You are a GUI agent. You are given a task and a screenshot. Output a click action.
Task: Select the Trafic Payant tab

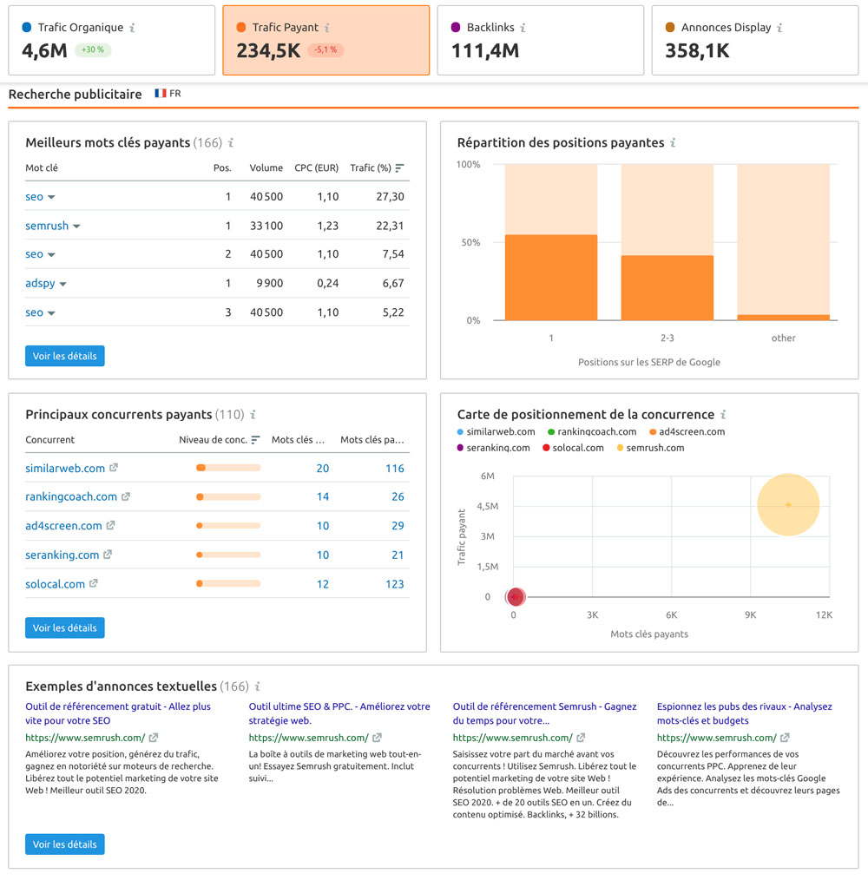[326, 41]
